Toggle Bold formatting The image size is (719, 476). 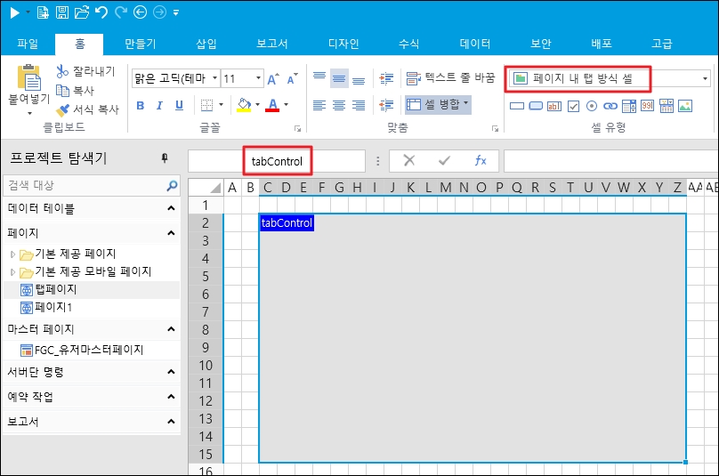pyautogui.click(x=140, y=105)
